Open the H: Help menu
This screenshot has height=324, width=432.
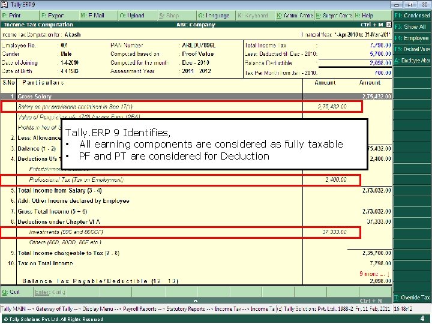[x=372, y=16]
